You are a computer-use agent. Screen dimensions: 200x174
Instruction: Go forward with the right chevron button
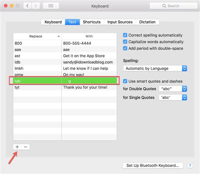pos(36,6)
